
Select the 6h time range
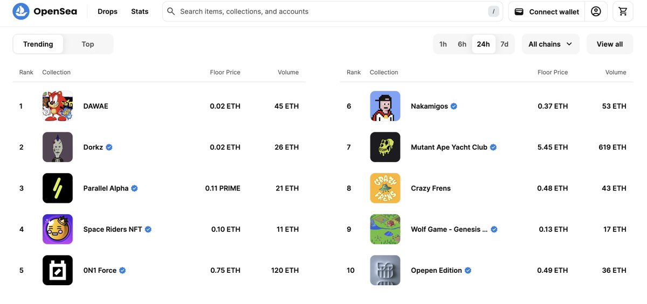click(x=462, y=44)
